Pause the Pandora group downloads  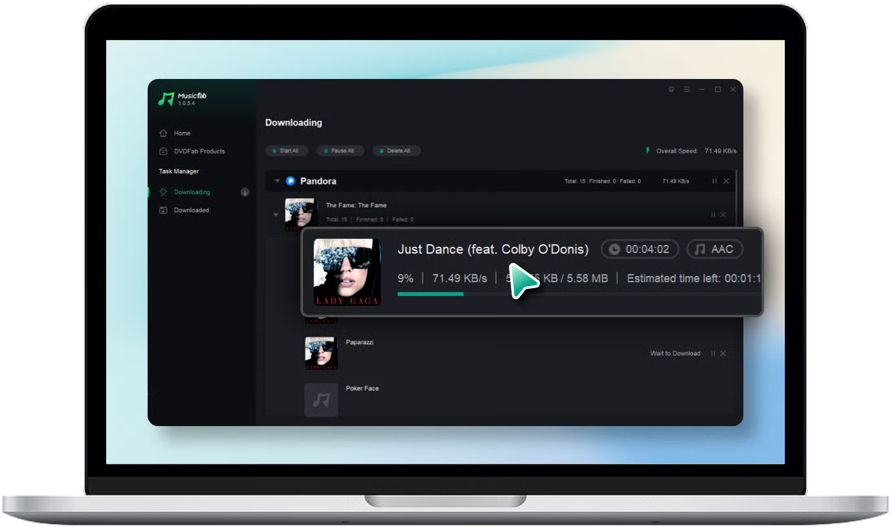pos(714,181)
